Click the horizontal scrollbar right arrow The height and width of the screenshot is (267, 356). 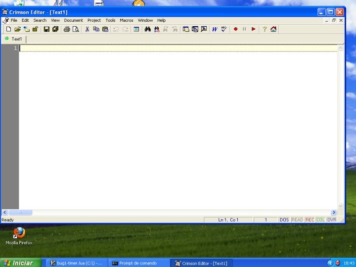click(x=334, y=212)
